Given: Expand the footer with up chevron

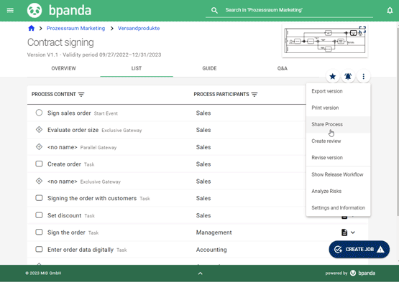Looking at the screenshot, I should point(201,273).
